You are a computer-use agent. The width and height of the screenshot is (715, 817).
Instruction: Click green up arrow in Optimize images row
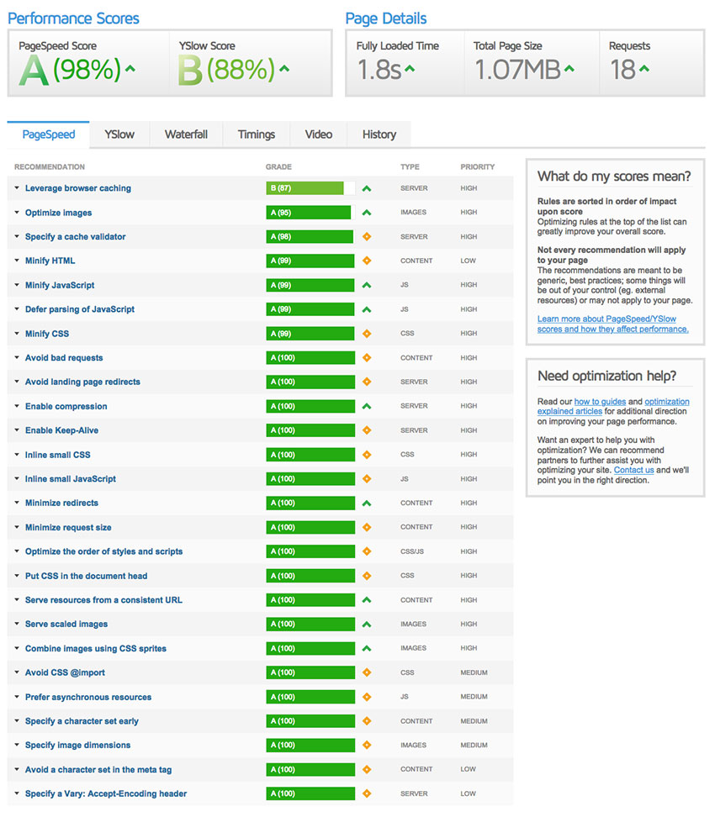[x=367, y=213]
